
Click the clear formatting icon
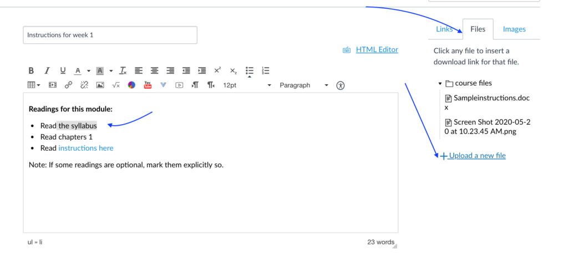(123, 70)
